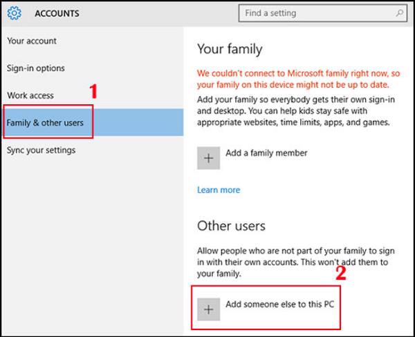
Task: Open the Learn more link
Action: click(219, 190)
